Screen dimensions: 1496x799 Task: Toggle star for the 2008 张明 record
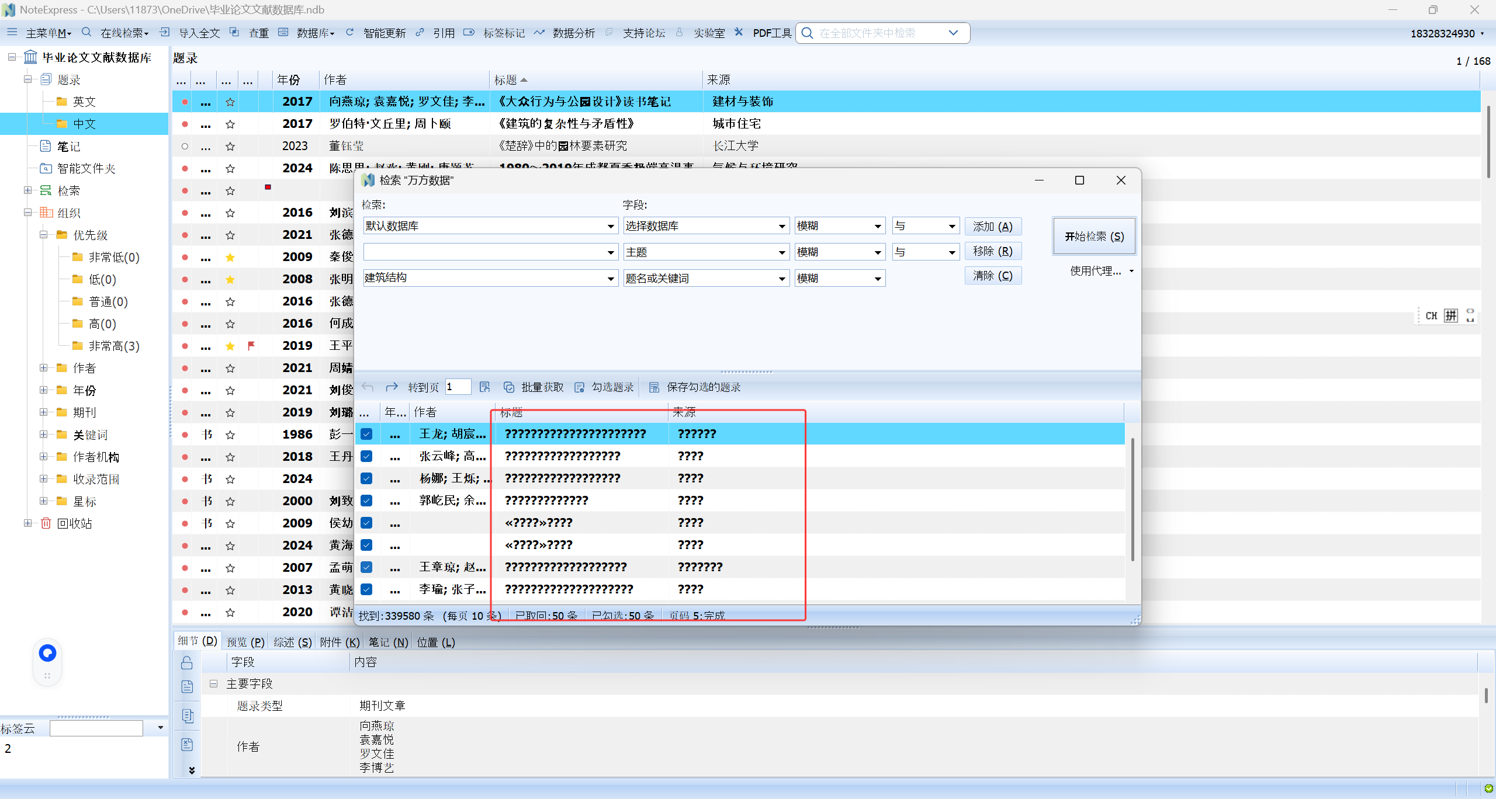point(230,279)
